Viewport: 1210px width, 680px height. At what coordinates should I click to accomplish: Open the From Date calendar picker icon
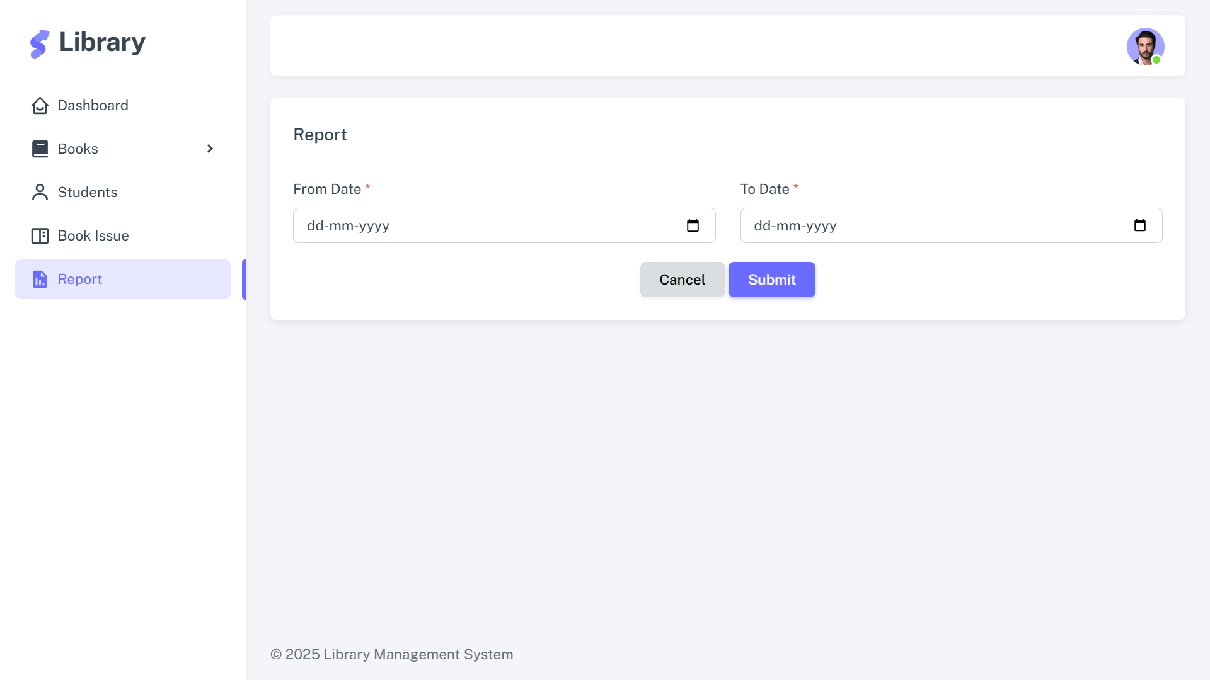pyautogui.click(x=693, y=225)
